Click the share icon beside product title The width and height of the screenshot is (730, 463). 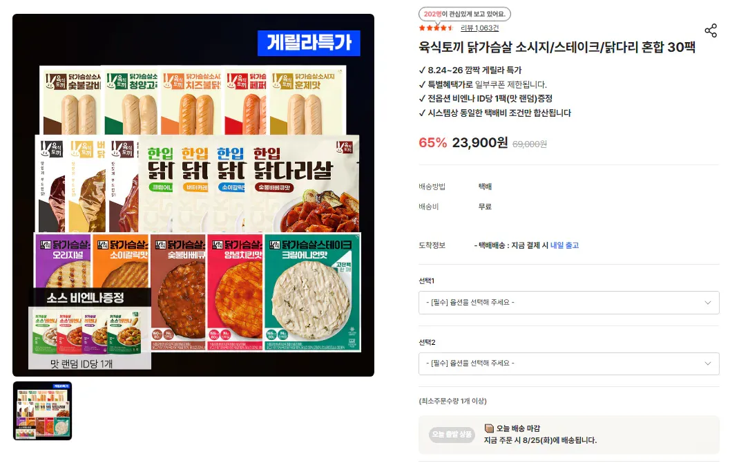coord(711,30)
